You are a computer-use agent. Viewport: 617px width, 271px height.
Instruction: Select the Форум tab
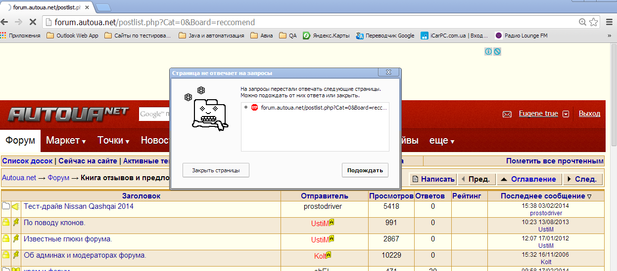click(x=20, y=141)
